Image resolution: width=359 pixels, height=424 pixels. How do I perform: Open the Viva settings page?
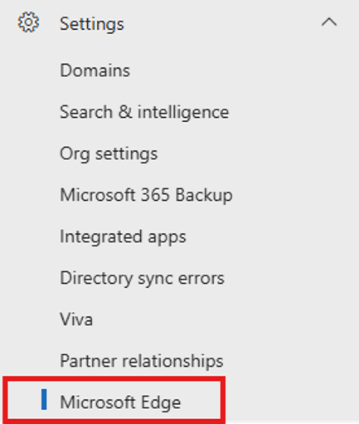[x=76, y=319]
